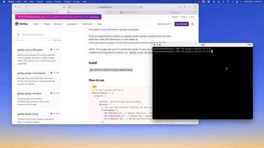Click the Dropbox menu bar icon
Viewport: 264px width, 148px height.
click(x=203, y=2)
